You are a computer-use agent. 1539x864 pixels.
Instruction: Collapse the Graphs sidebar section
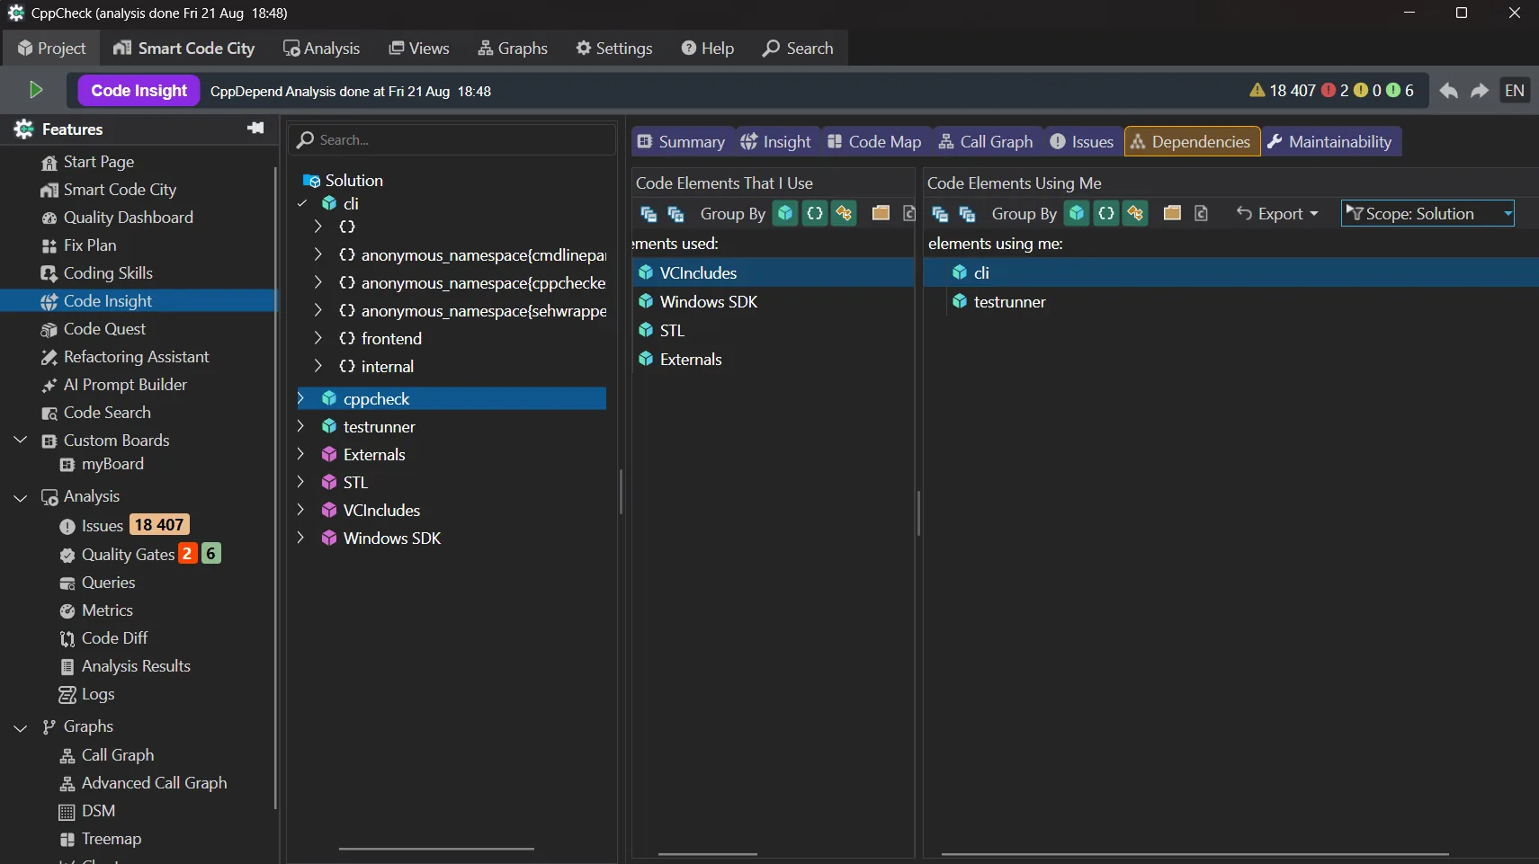(x=21, y=726)
